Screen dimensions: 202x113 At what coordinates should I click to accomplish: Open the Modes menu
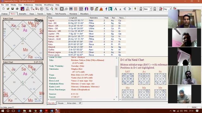13,5
